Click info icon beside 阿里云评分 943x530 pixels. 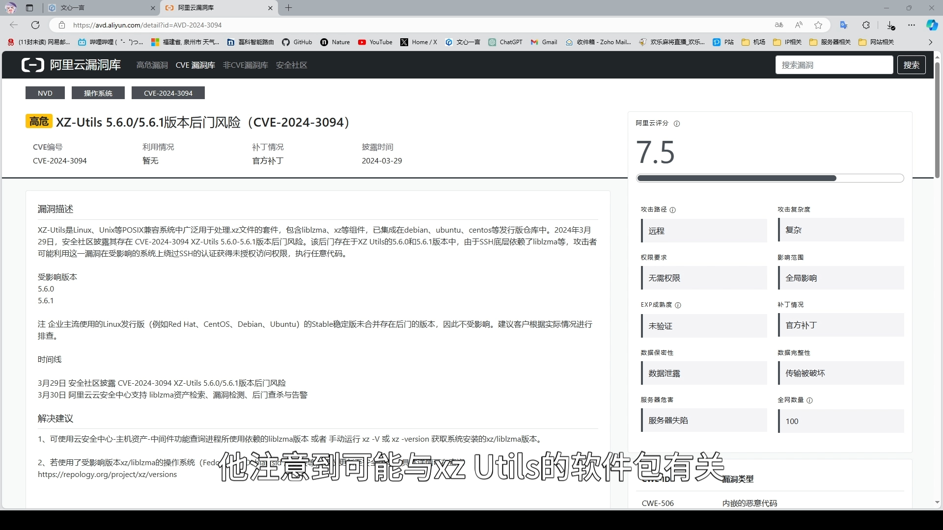pyautogui.click(x=677, y=124)
